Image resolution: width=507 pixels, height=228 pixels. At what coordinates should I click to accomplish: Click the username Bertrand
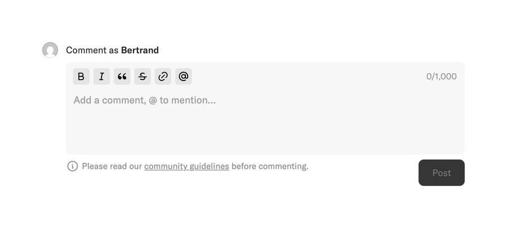(x=140, y=50)
